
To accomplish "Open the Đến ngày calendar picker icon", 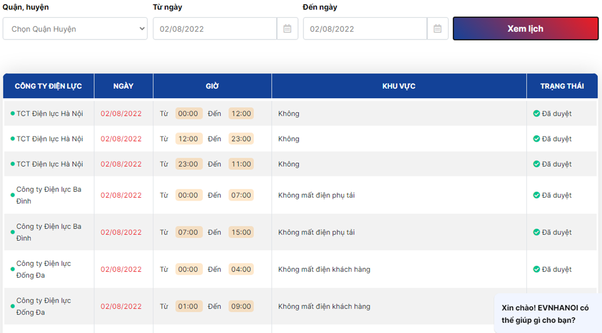I will (437, 28).
